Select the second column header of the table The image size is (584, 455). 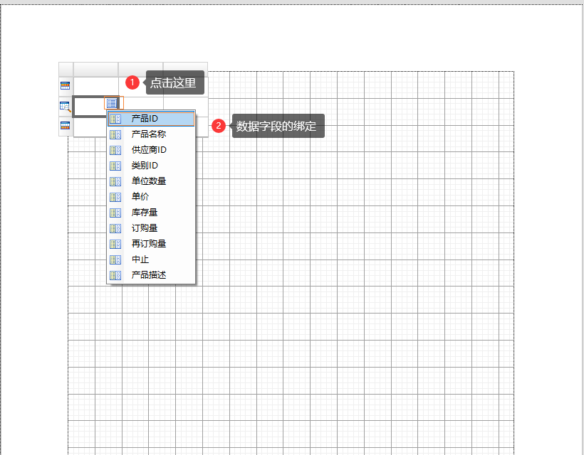(x=141, y=69)
